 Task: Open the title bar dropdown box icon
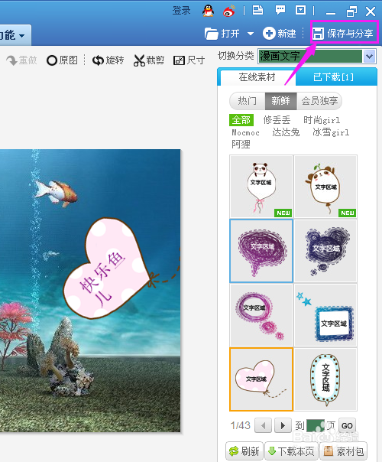tap(301, 10)
